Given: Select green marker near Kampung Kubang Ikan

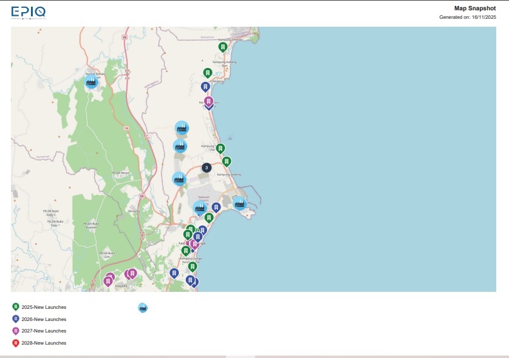Looking at the screenshot, I should tap(208, 72).
